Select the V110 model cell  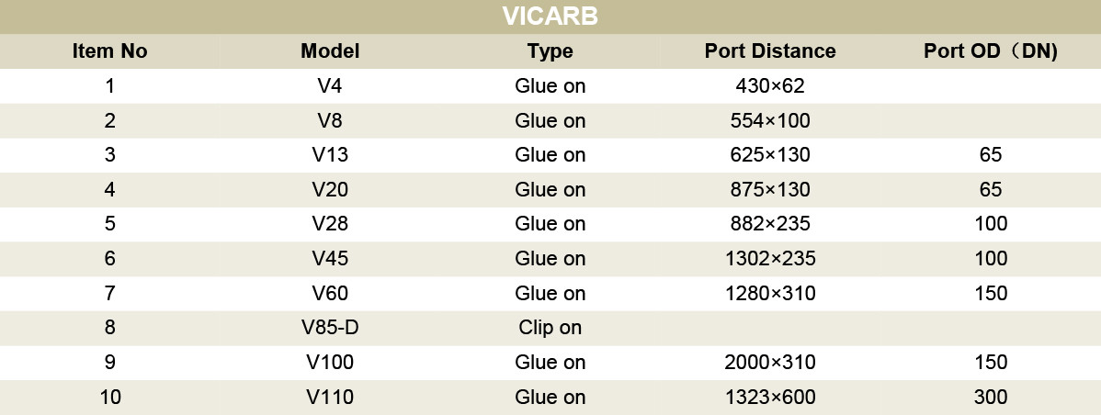click(330, 398)
